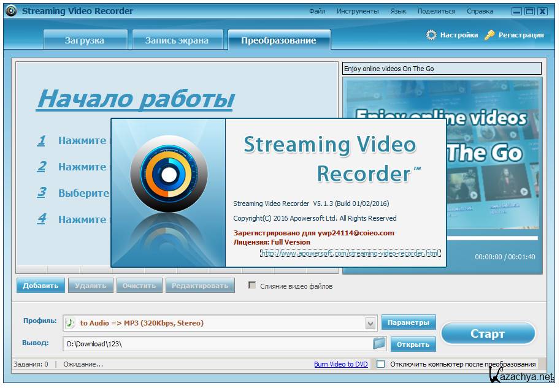Click the browse output folder icon
The height and width of the screenshot is (388, 560).
click(379, 343)
